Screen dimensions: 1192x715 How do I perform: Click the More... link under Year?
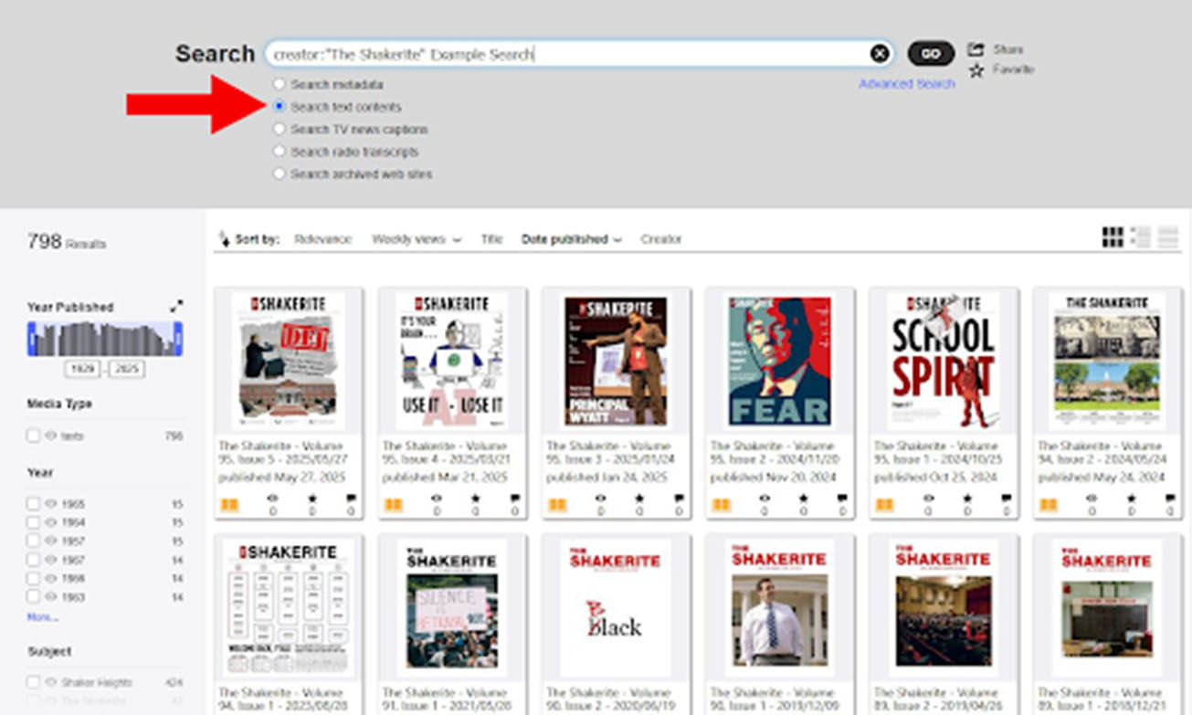coord(43,617)
